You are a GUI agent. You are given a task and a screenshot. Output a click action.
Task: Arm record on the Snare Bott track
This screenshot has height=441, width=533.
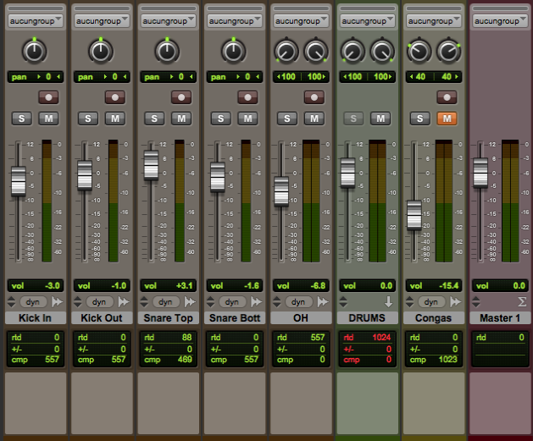(x=247, y=97)
